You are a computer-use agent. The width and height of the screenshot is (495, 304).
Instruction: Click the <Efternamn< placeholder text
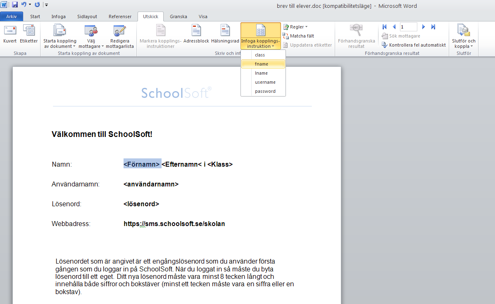pyautogui.click(x=182, y=164)
